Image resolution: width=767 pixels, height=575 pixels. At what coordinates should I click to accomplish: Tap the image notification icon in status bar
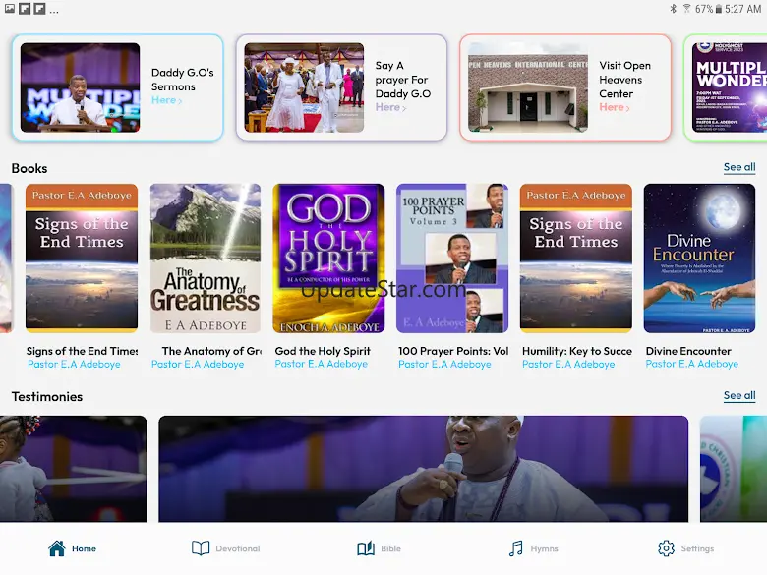pos(10,8)
